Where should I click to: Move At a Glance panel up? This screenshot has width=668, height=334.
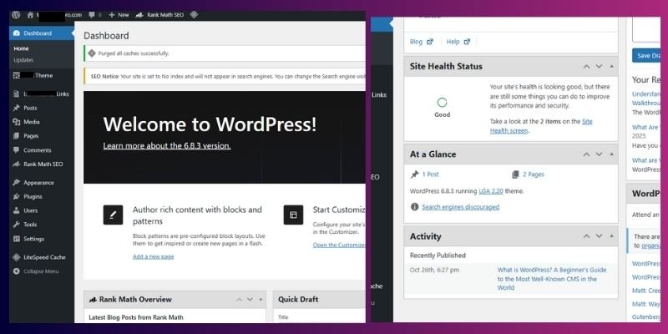587,154
